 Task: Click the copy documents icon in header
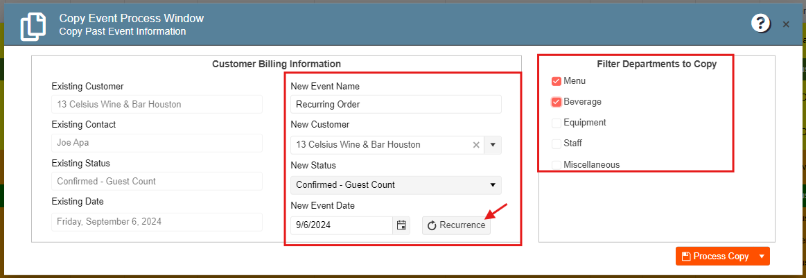[x=33, y=27]
